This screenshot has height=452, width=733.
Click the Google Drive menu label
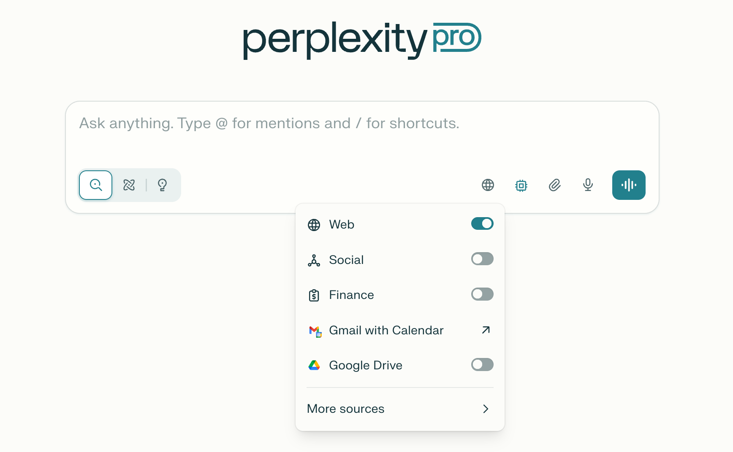pyautogui.click(x=365, y=365)
